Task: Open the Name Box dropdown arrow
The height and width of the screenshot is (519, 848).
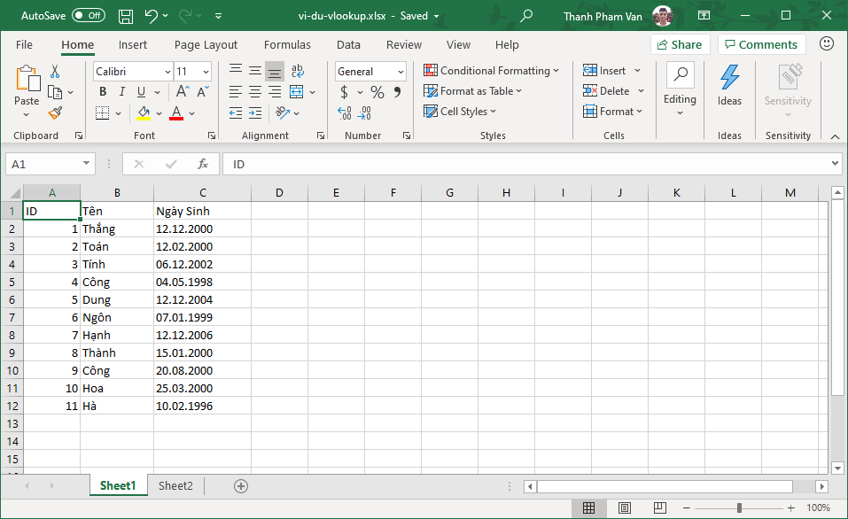Action: click(86, 163)
